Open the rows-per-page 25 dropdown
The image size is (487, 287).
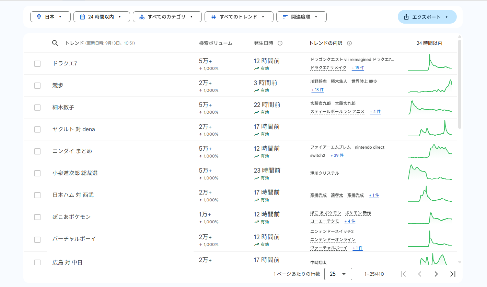click(x=338, y=274)
